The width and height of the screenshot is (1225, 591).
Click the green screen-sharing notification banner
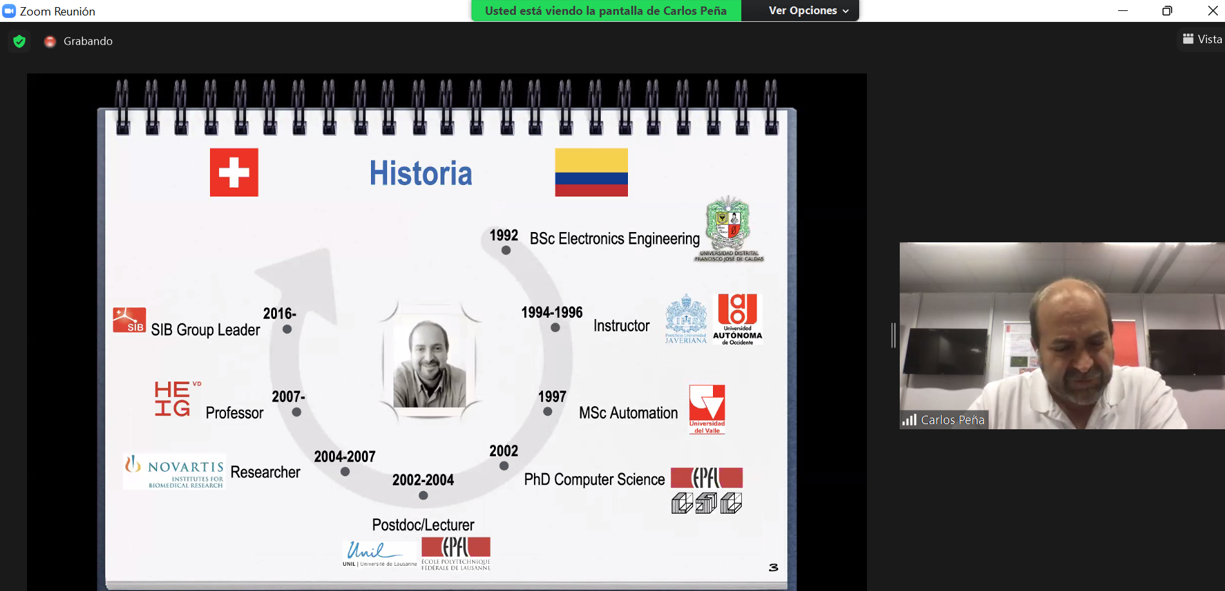click(x=605, y=10)
